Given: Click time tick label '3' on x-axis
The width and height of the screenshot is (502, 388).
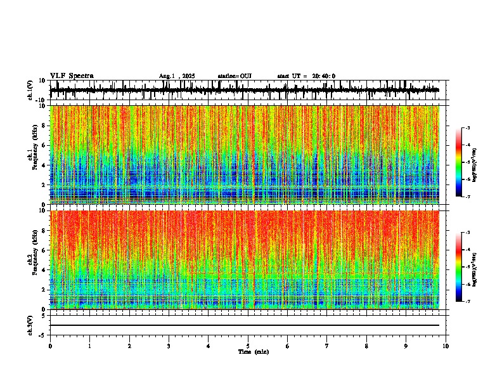Looking at the screenshot, I should (x=169, y=346).
